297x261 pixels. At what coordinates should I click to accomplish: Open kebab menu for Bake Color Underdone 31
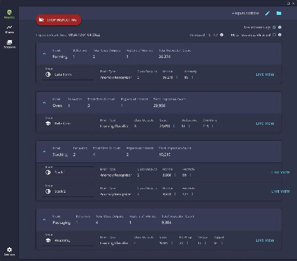189,126
